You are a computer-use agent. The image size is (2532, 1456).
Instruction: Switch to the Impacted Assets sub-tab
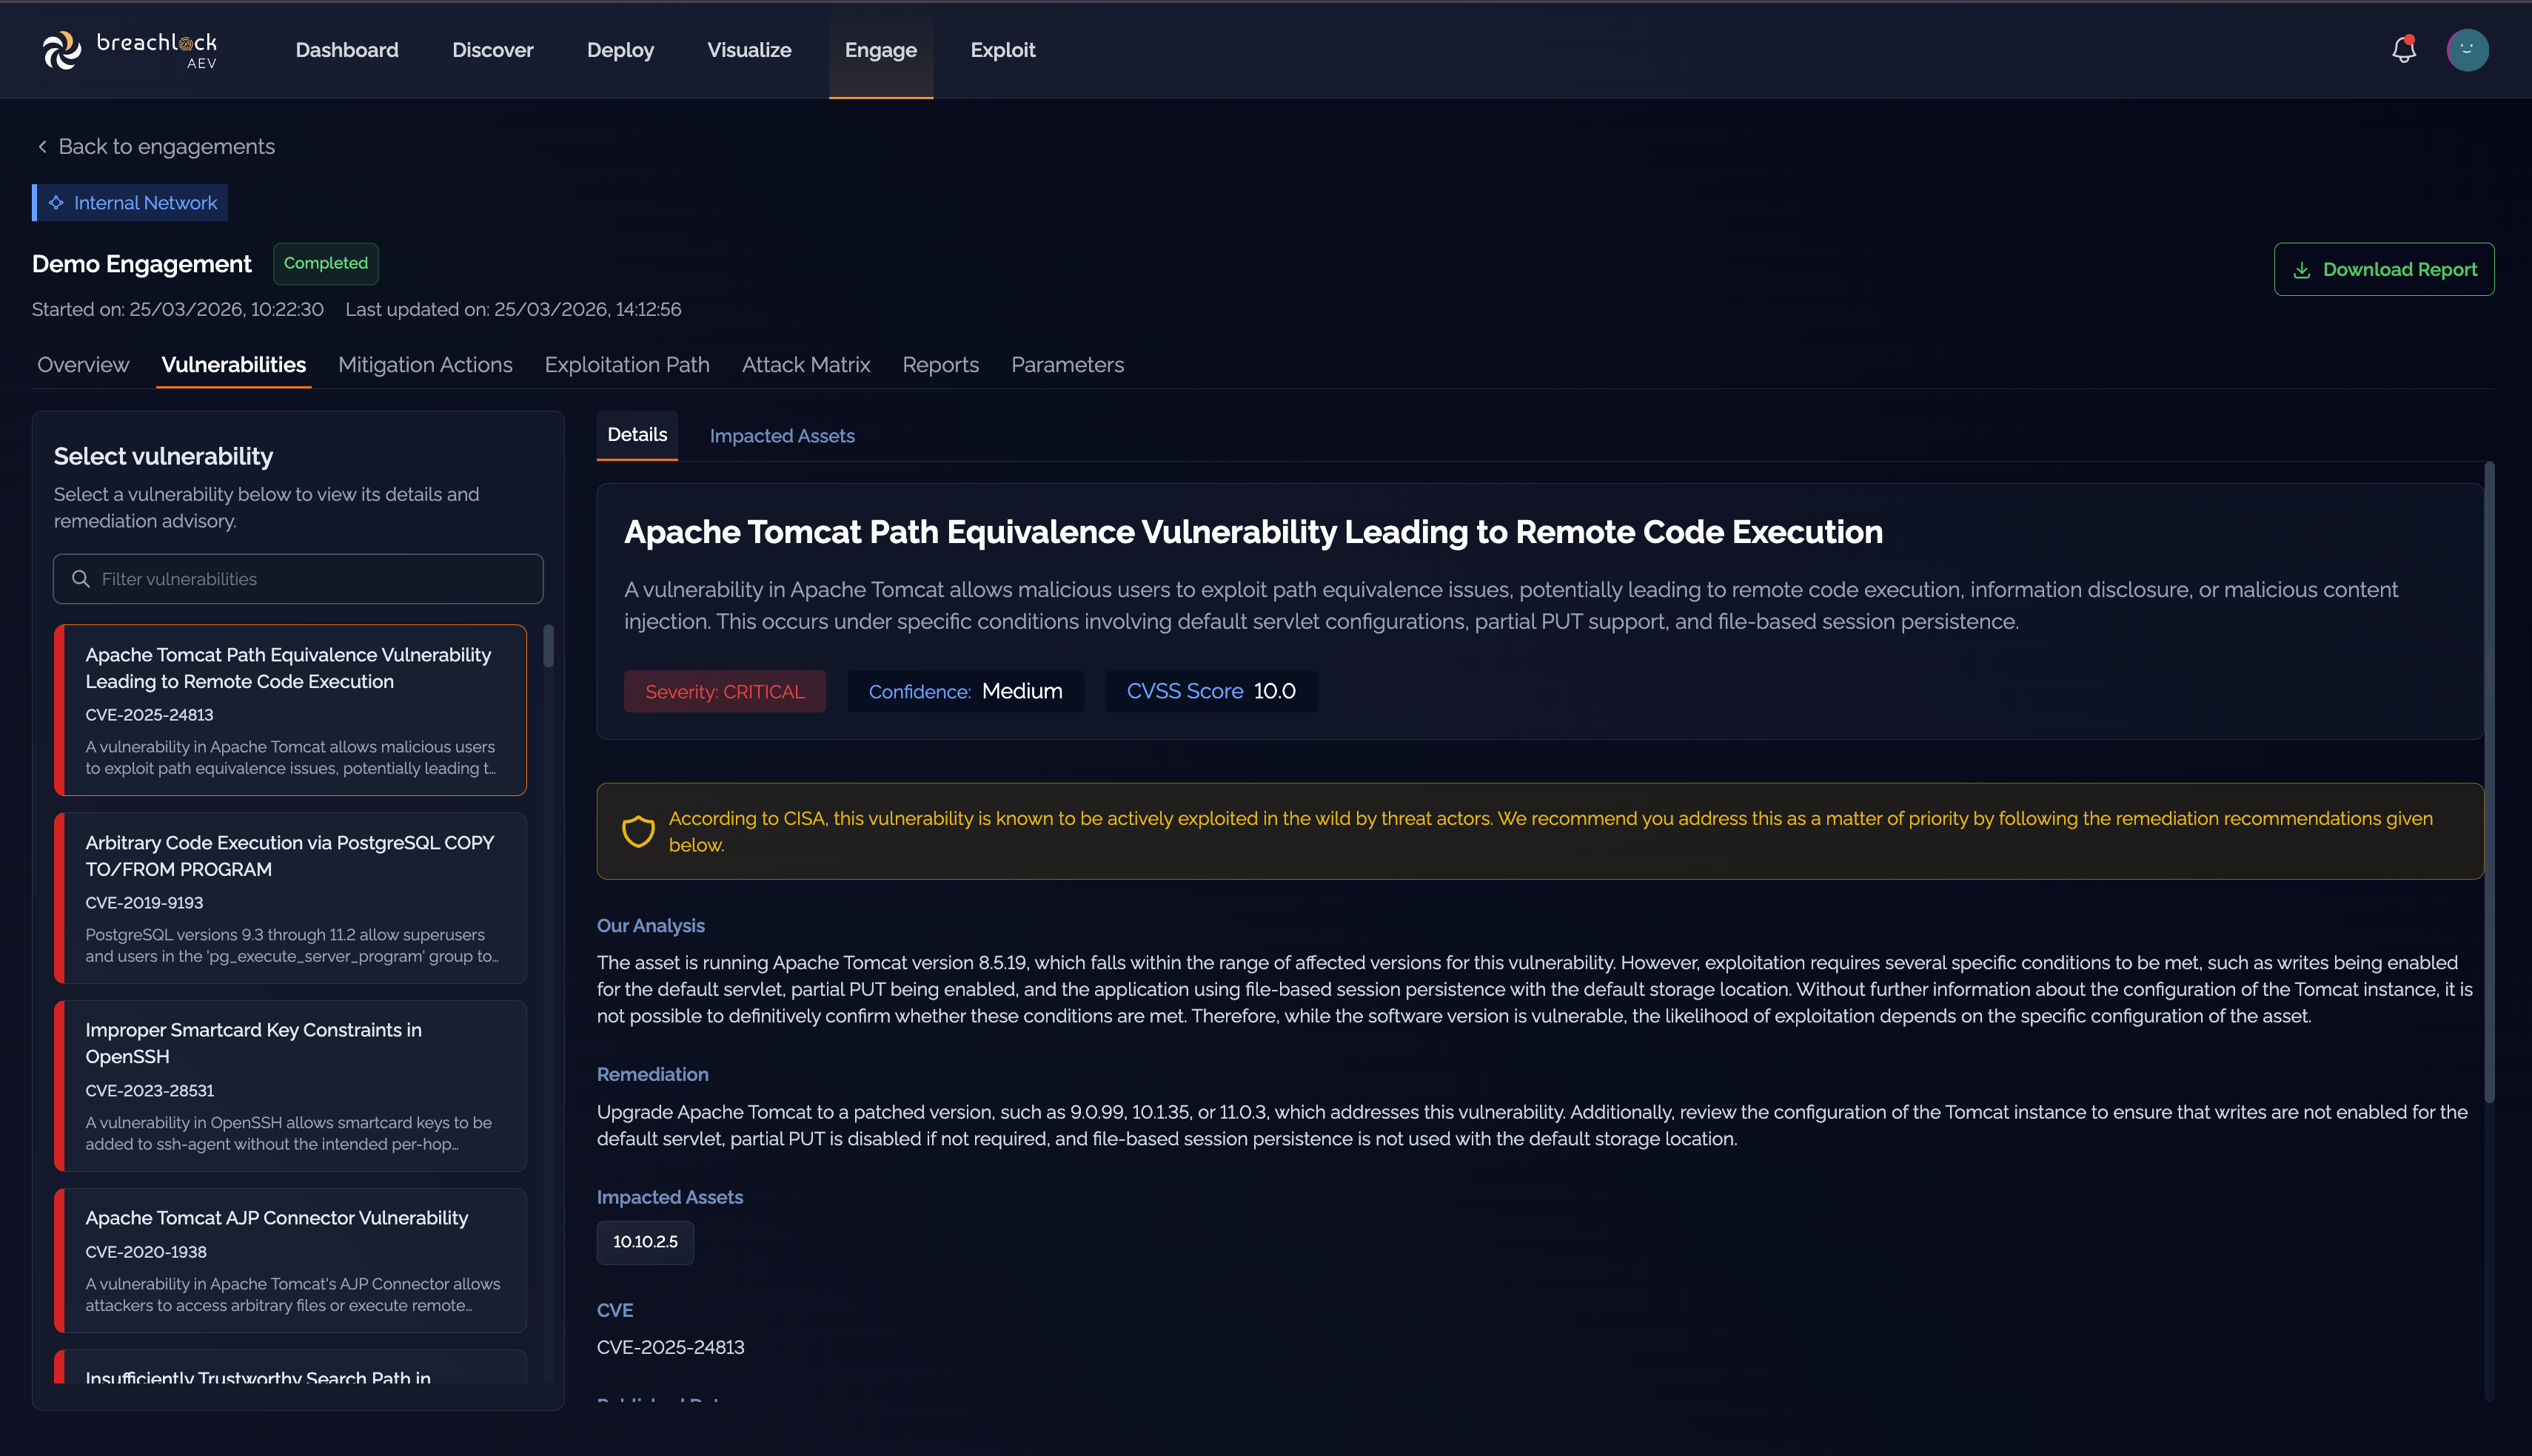[781, 436]
